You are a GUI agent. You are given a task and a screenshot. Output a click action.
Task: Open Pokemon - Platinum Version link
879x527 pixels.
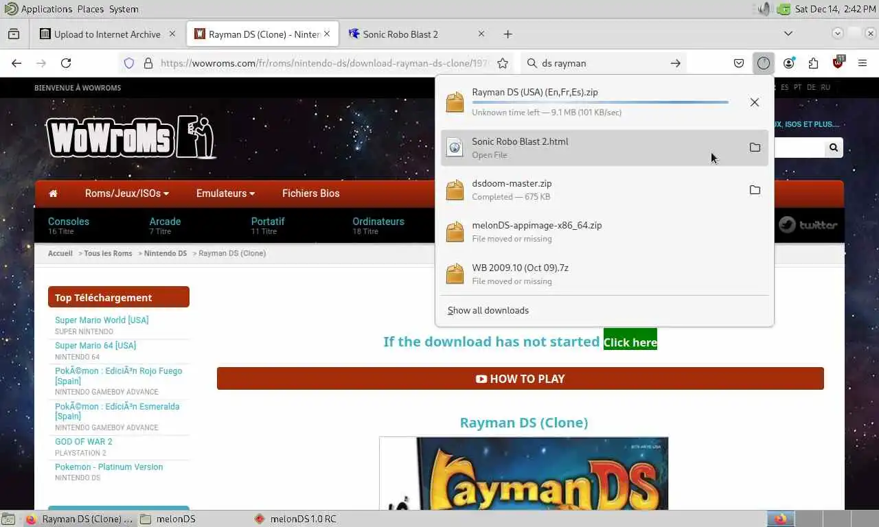click(109, 467)
